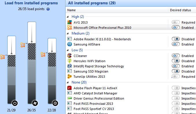Disable CCleaner with its switch
Viewport: 196px width, 114px height.
(x=176, y=56)
